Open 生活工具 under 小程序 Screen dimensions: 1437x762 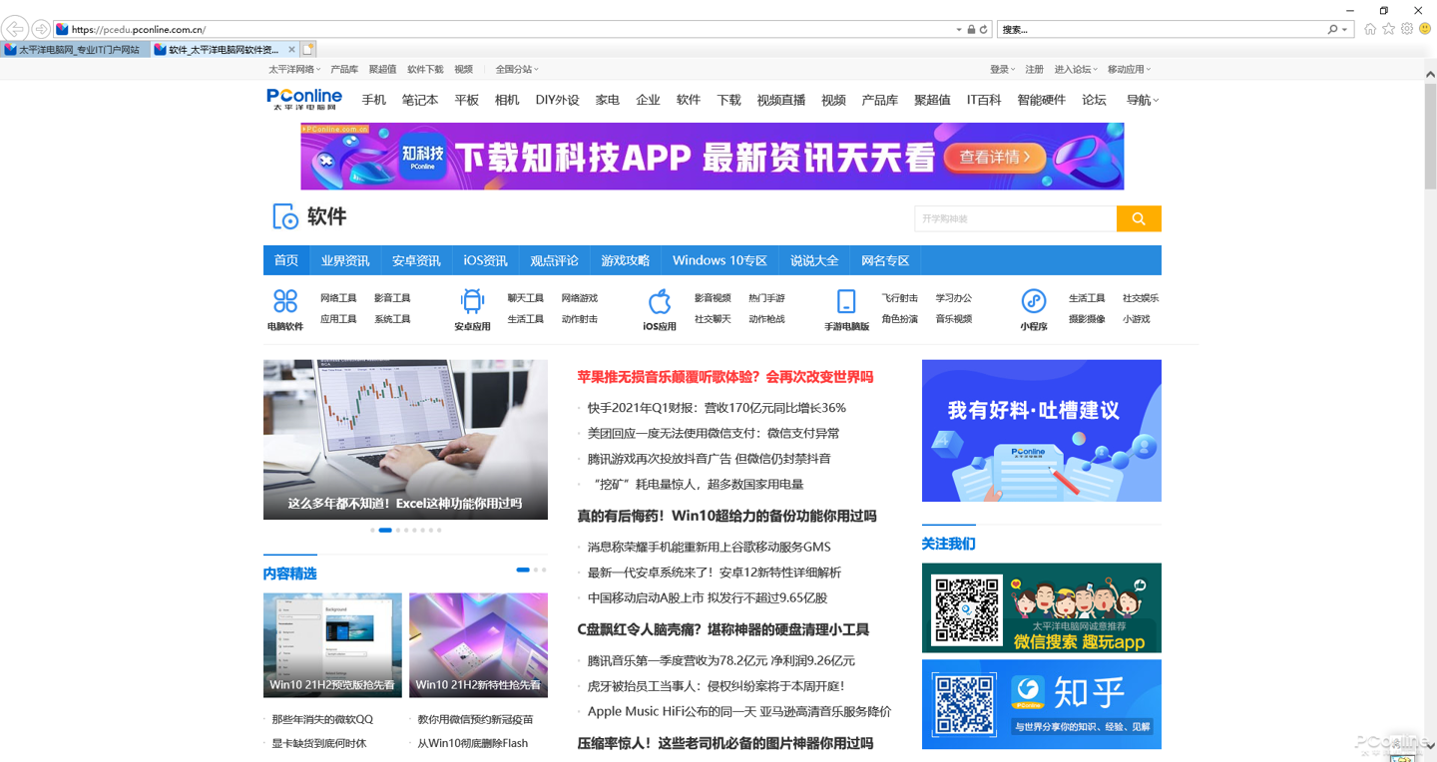pos(1087,298)
